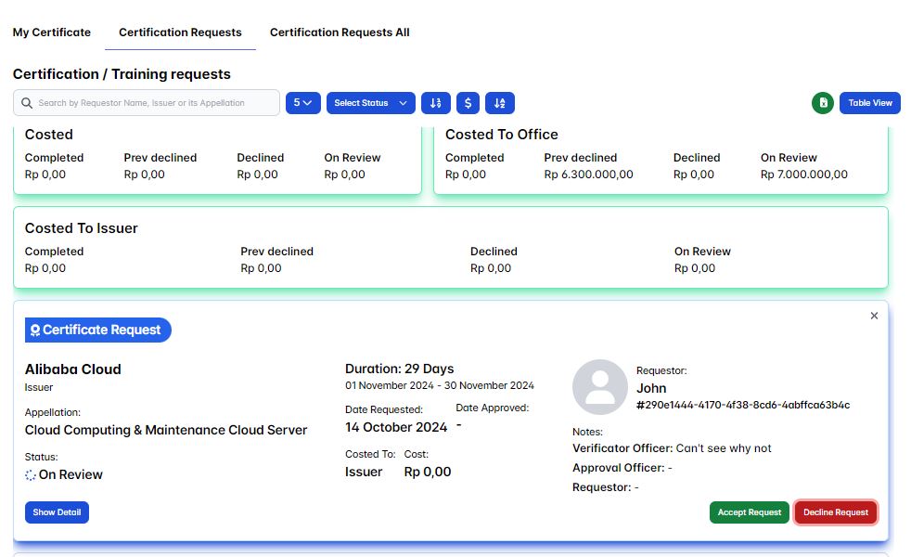Click the requestor ID hash text

pos(742,406)
